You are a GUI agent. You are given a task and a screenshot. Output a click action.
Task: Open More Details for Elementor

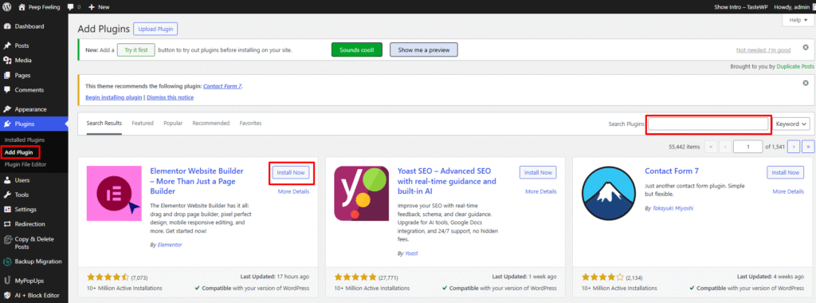(293, 191)
